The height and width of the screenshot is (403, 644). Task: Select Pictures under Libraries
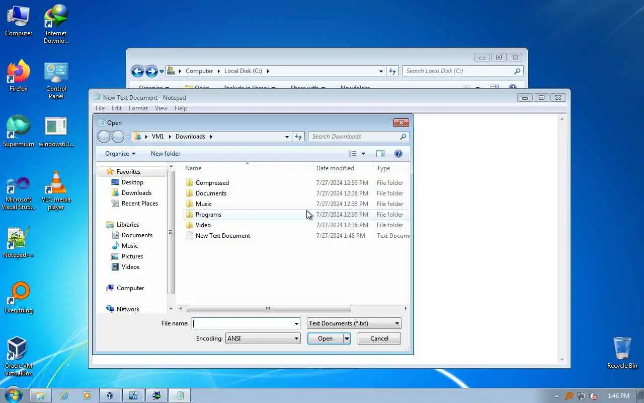[132, 256]
